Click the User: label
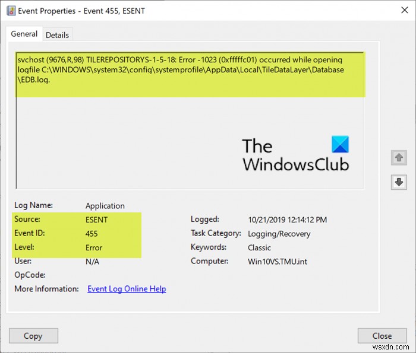The image size is (416, 353). [x=23, y=261]
